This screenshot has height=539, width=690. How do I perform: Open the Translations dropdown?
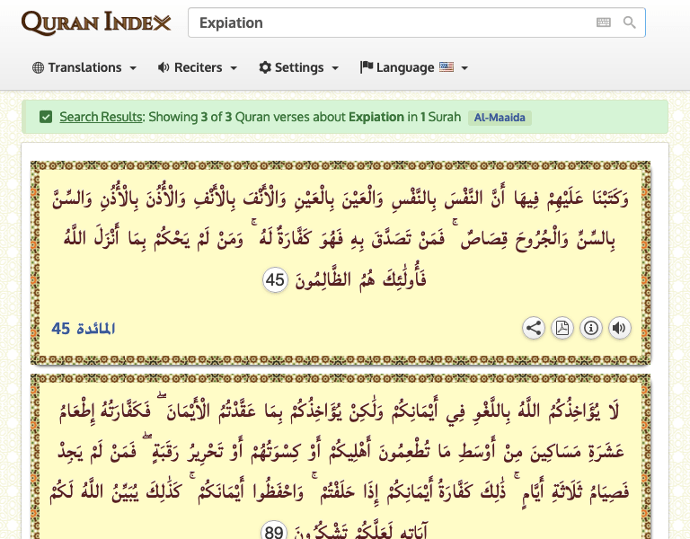point(84,67)
